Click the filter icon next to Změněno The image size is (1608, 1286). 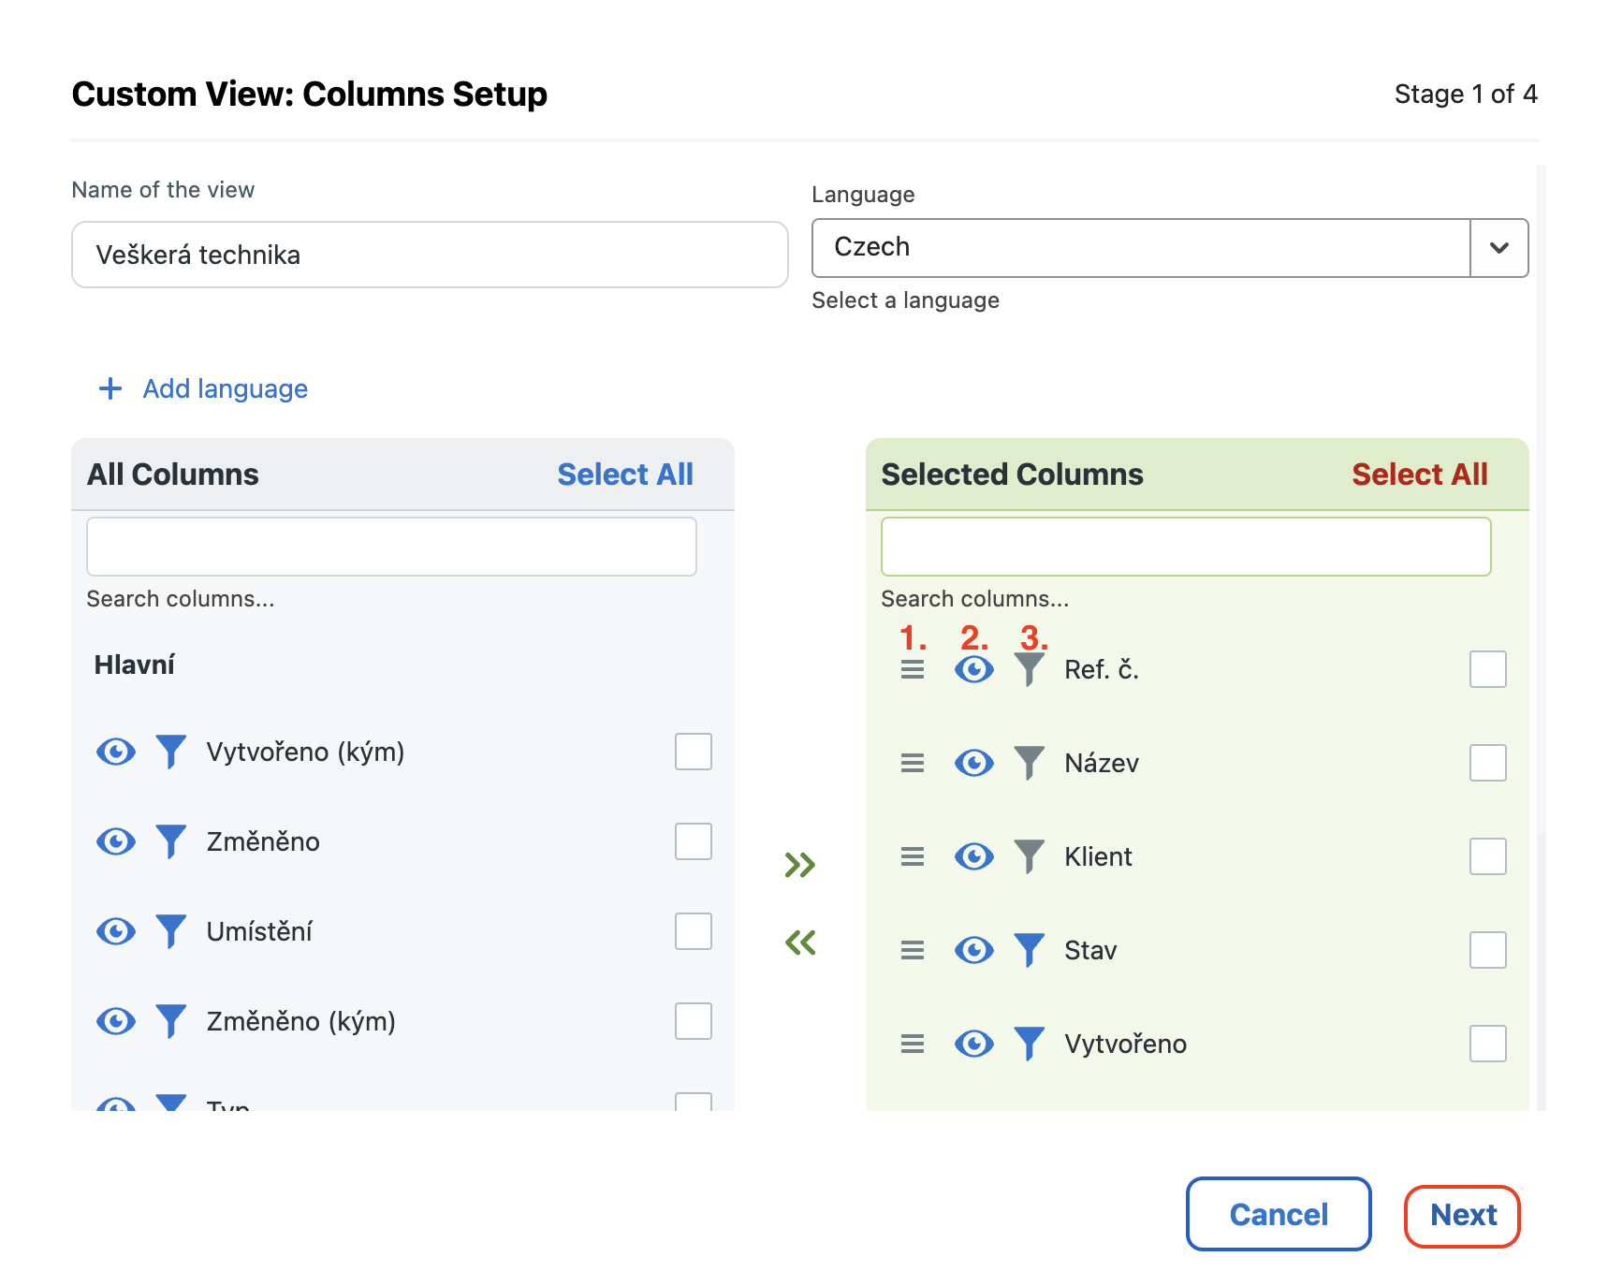point(170,841)
